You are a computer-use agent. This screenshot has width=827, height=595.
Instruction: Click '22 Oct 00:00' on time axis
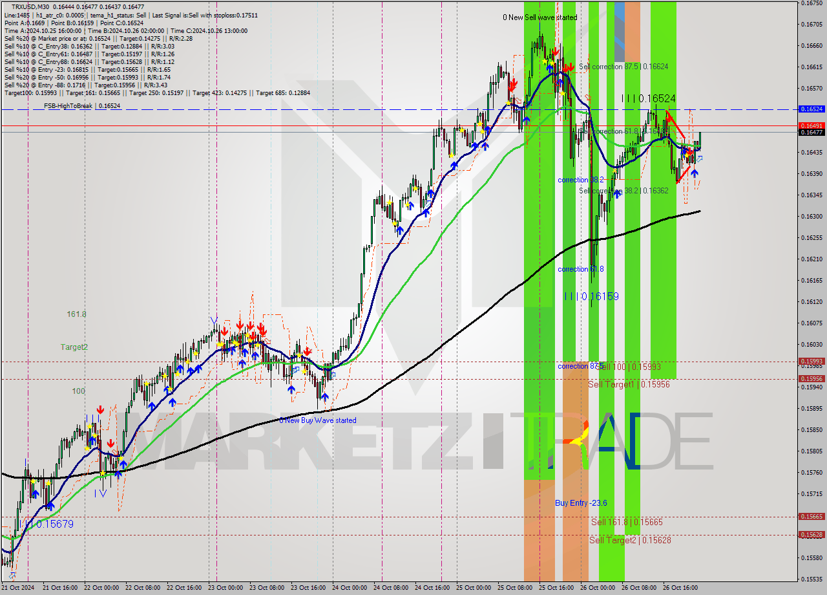pyautogui.click(x=101, y=588)
